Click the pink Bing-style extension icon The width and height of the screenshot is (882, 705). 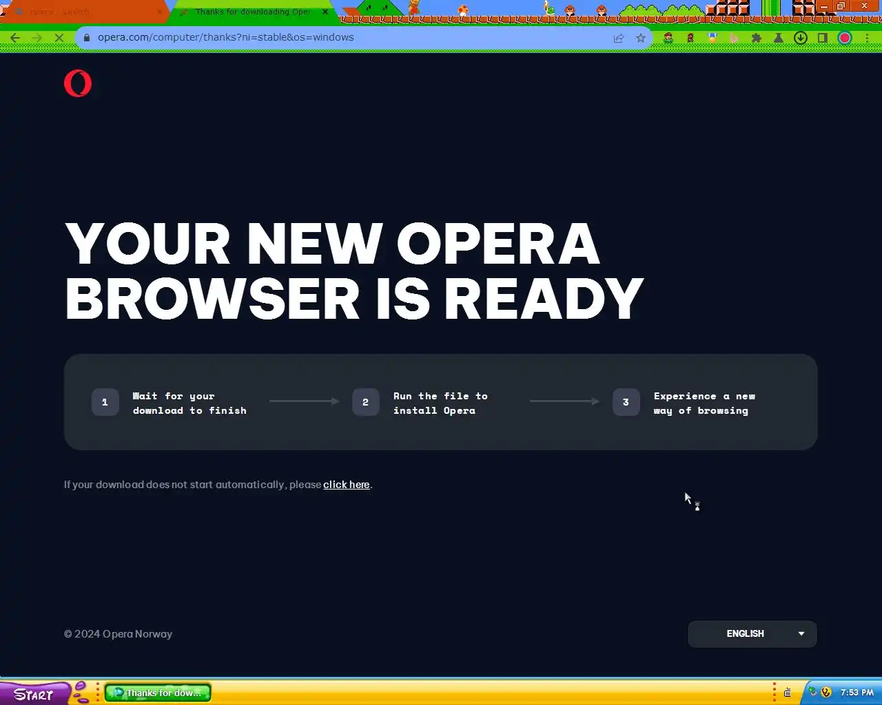(735, 38)
